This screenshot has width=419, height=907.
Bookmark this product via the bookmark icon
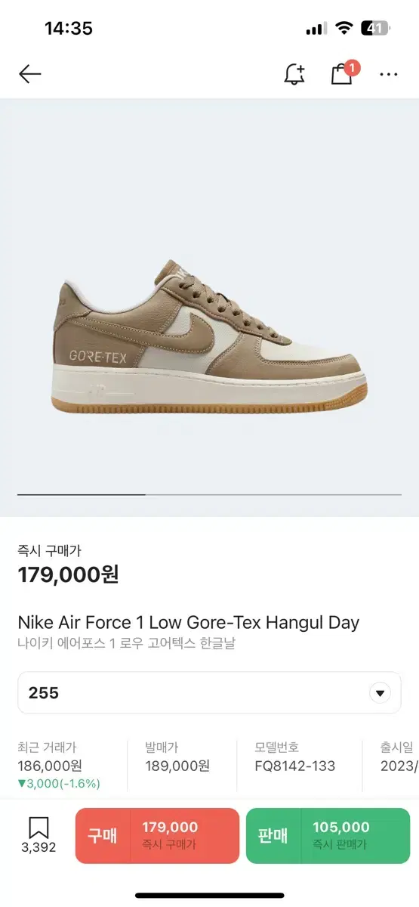39,828
